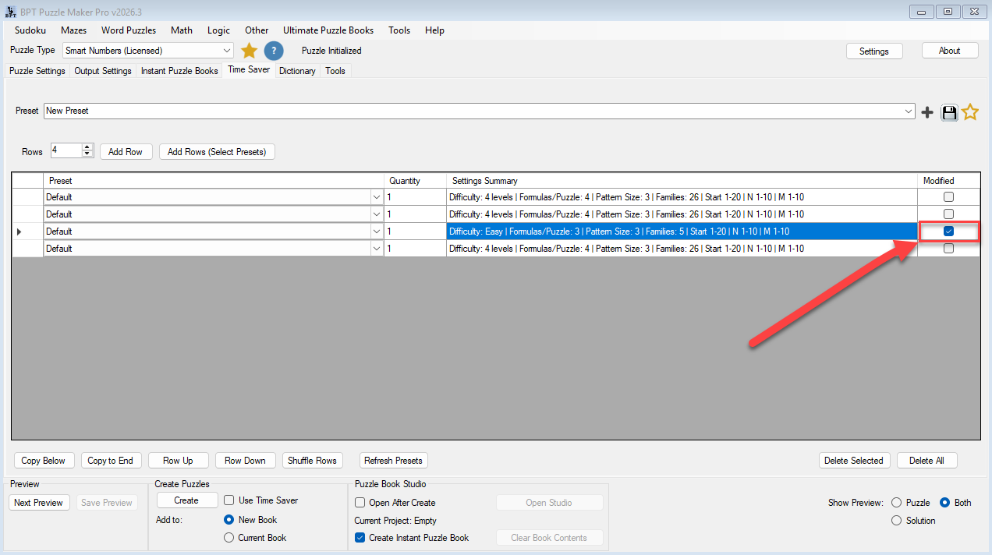Click the gold star favorite icon beside Puzzle Type

(249, 51)
